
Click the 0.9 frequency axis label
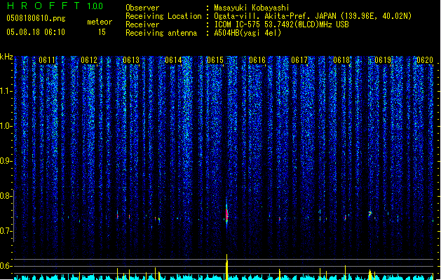[6, 161]
